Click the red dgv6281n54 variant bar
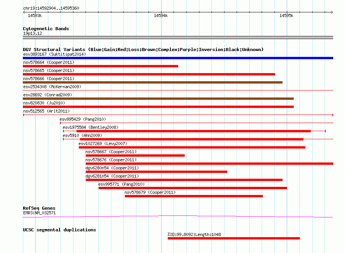The height and width of the screenshot is (253, 344). point(184,180)
